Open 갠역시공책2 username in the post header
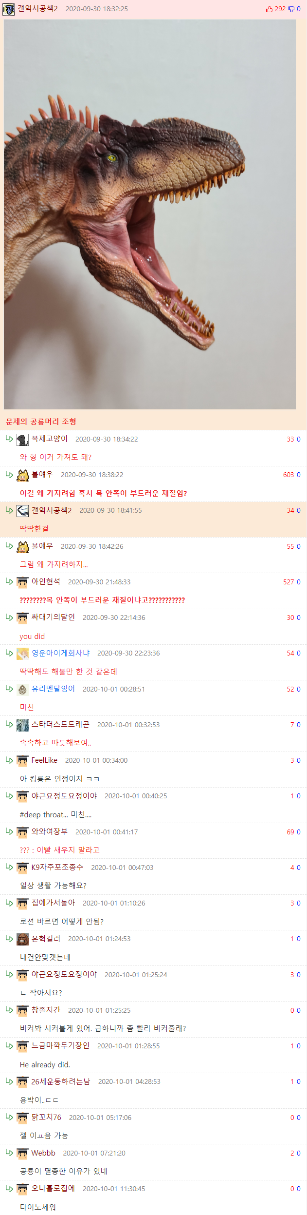307x1215 pixels. (37, 9)
